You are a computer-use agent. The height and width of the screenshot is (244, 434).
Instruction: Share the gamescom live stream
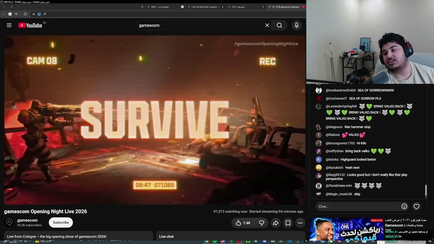tap(276, 223)
